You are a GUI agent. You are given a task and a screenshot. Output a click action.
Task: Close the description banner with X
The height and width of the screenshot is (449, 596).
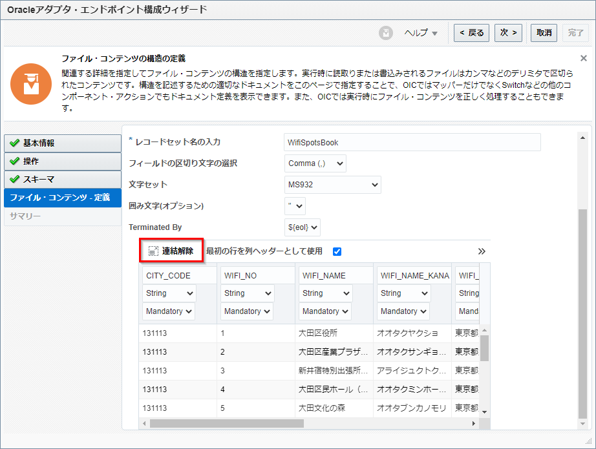[583, 58]
